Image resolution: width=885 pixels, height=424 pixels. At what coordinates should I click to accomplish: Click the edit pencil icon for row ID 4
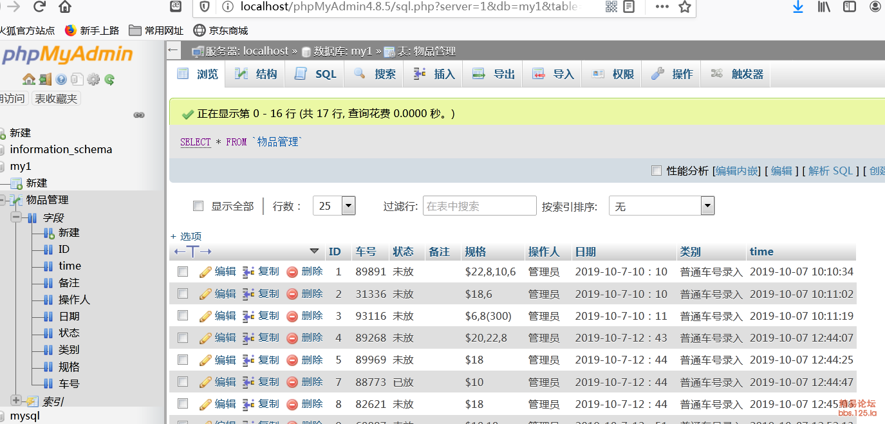click(205, 338)
